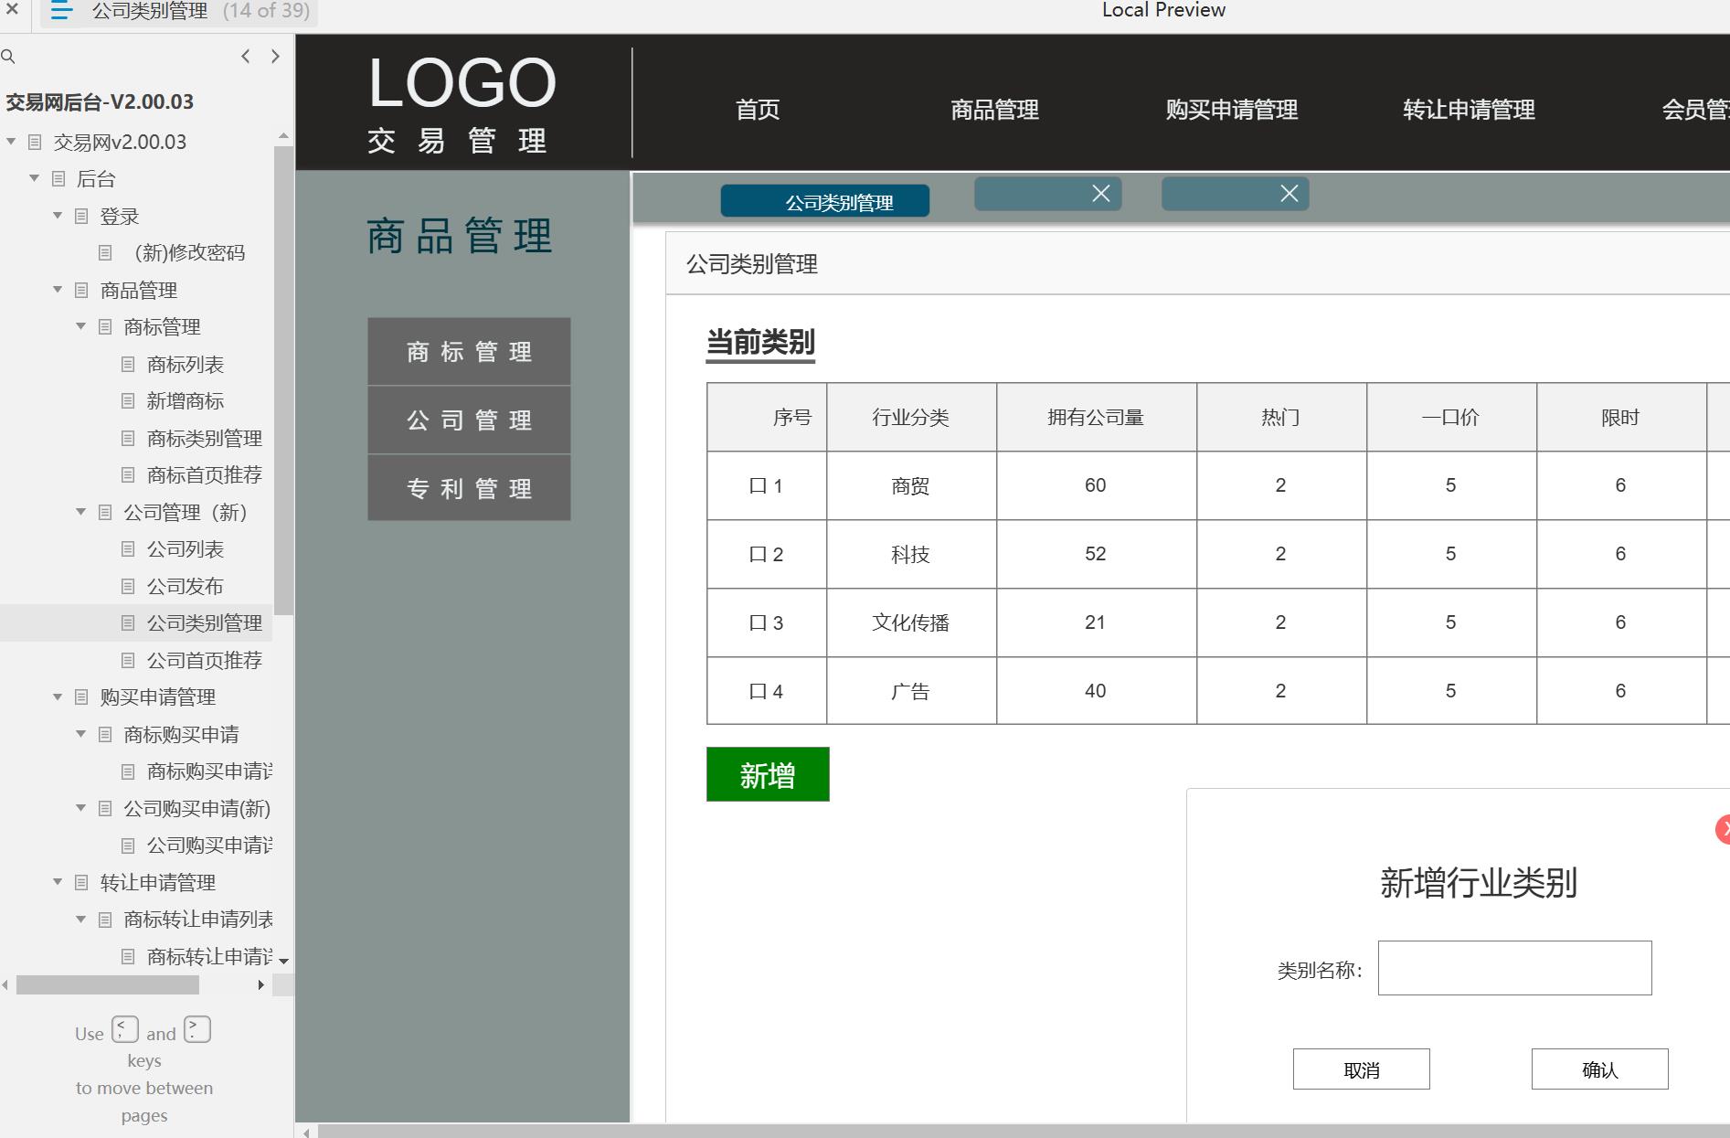This screenshot has width=1730, height=1138.
Task: Open 商标首页推荐 page in tree
Action: pyautogui.click(x=205, y=475)
